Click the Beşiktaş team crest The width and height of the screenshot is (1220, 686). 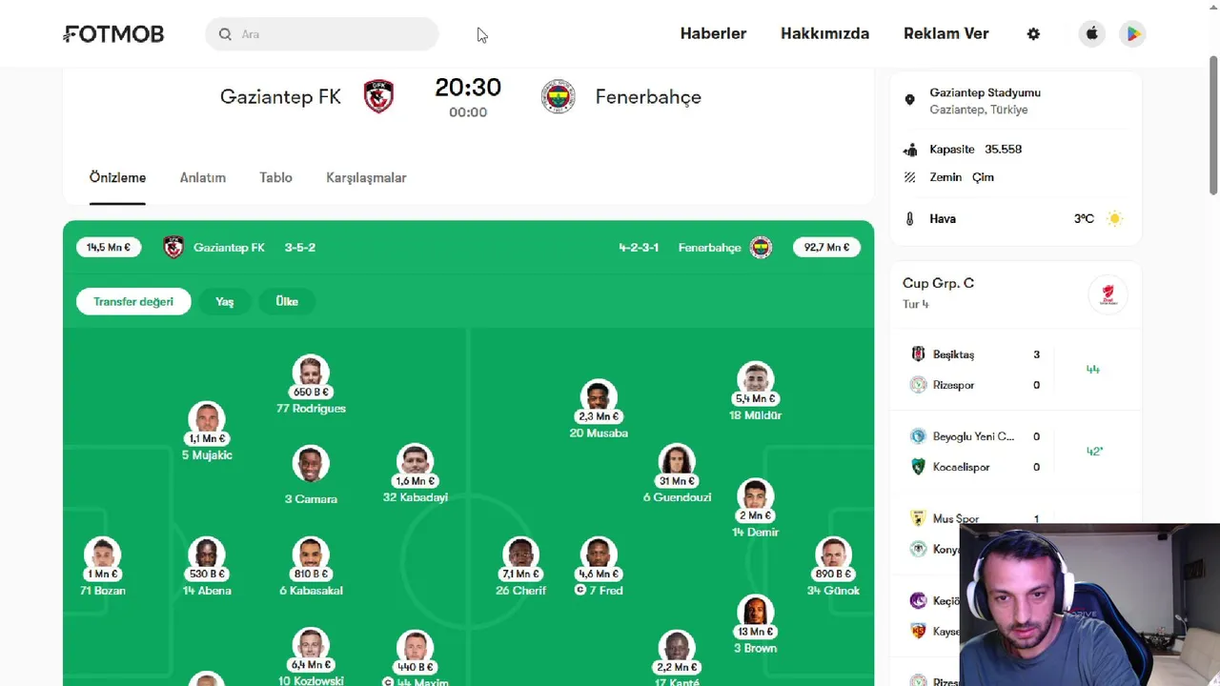pos(918,354)
